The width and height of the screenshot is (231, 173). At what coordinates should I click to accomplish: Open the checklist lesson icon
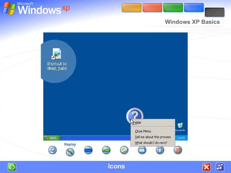pos(160,150)
